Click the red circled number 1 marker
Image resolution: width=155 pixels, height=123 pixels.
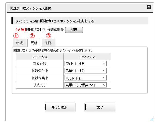[x=16, y=36]
